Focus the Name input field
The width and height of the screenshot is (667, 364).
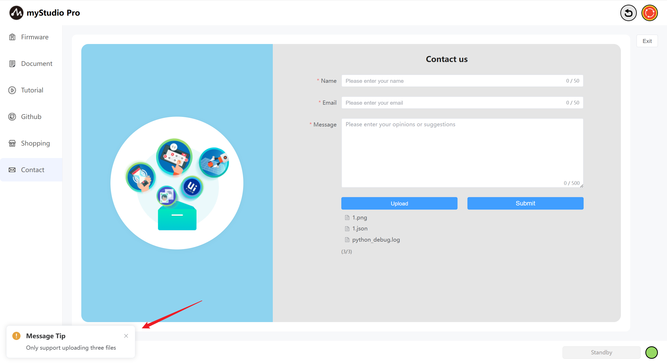[x=453, y=81]
